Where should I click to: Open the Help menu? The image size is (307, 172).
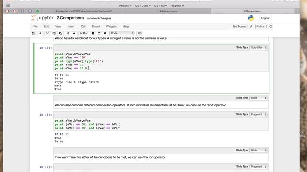pyautogui.click(x=126, y=27)
